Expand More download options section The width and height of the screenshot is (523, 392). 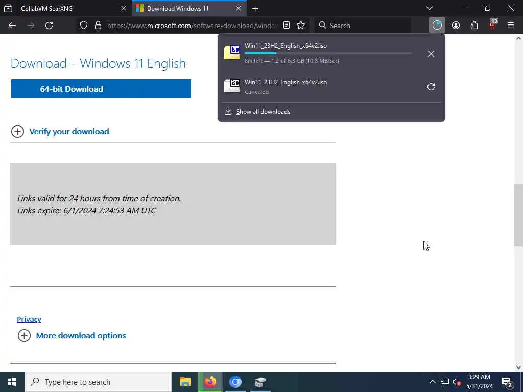[x=72, y=336]
